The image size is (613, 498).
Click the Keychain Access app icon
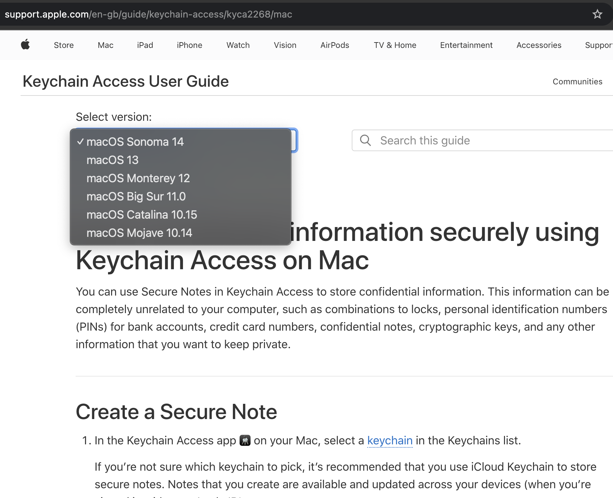coord(245,440)
